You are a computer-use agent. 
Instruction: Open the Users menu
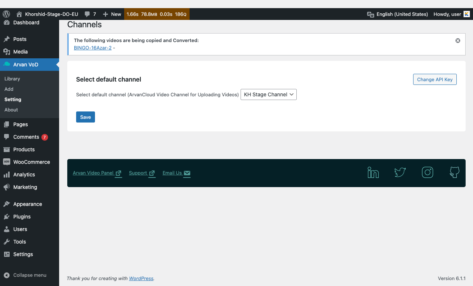click(x=30, y=229)
